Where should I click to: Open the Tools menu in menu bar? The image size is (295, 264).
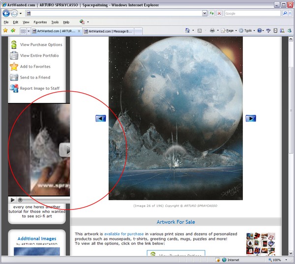(x=55, y=22)
